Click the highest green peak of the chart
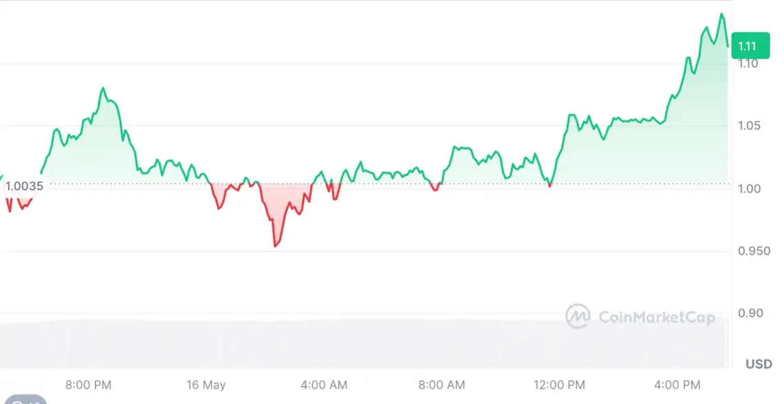This screenshot has width=784, height=404. [721, 14]
